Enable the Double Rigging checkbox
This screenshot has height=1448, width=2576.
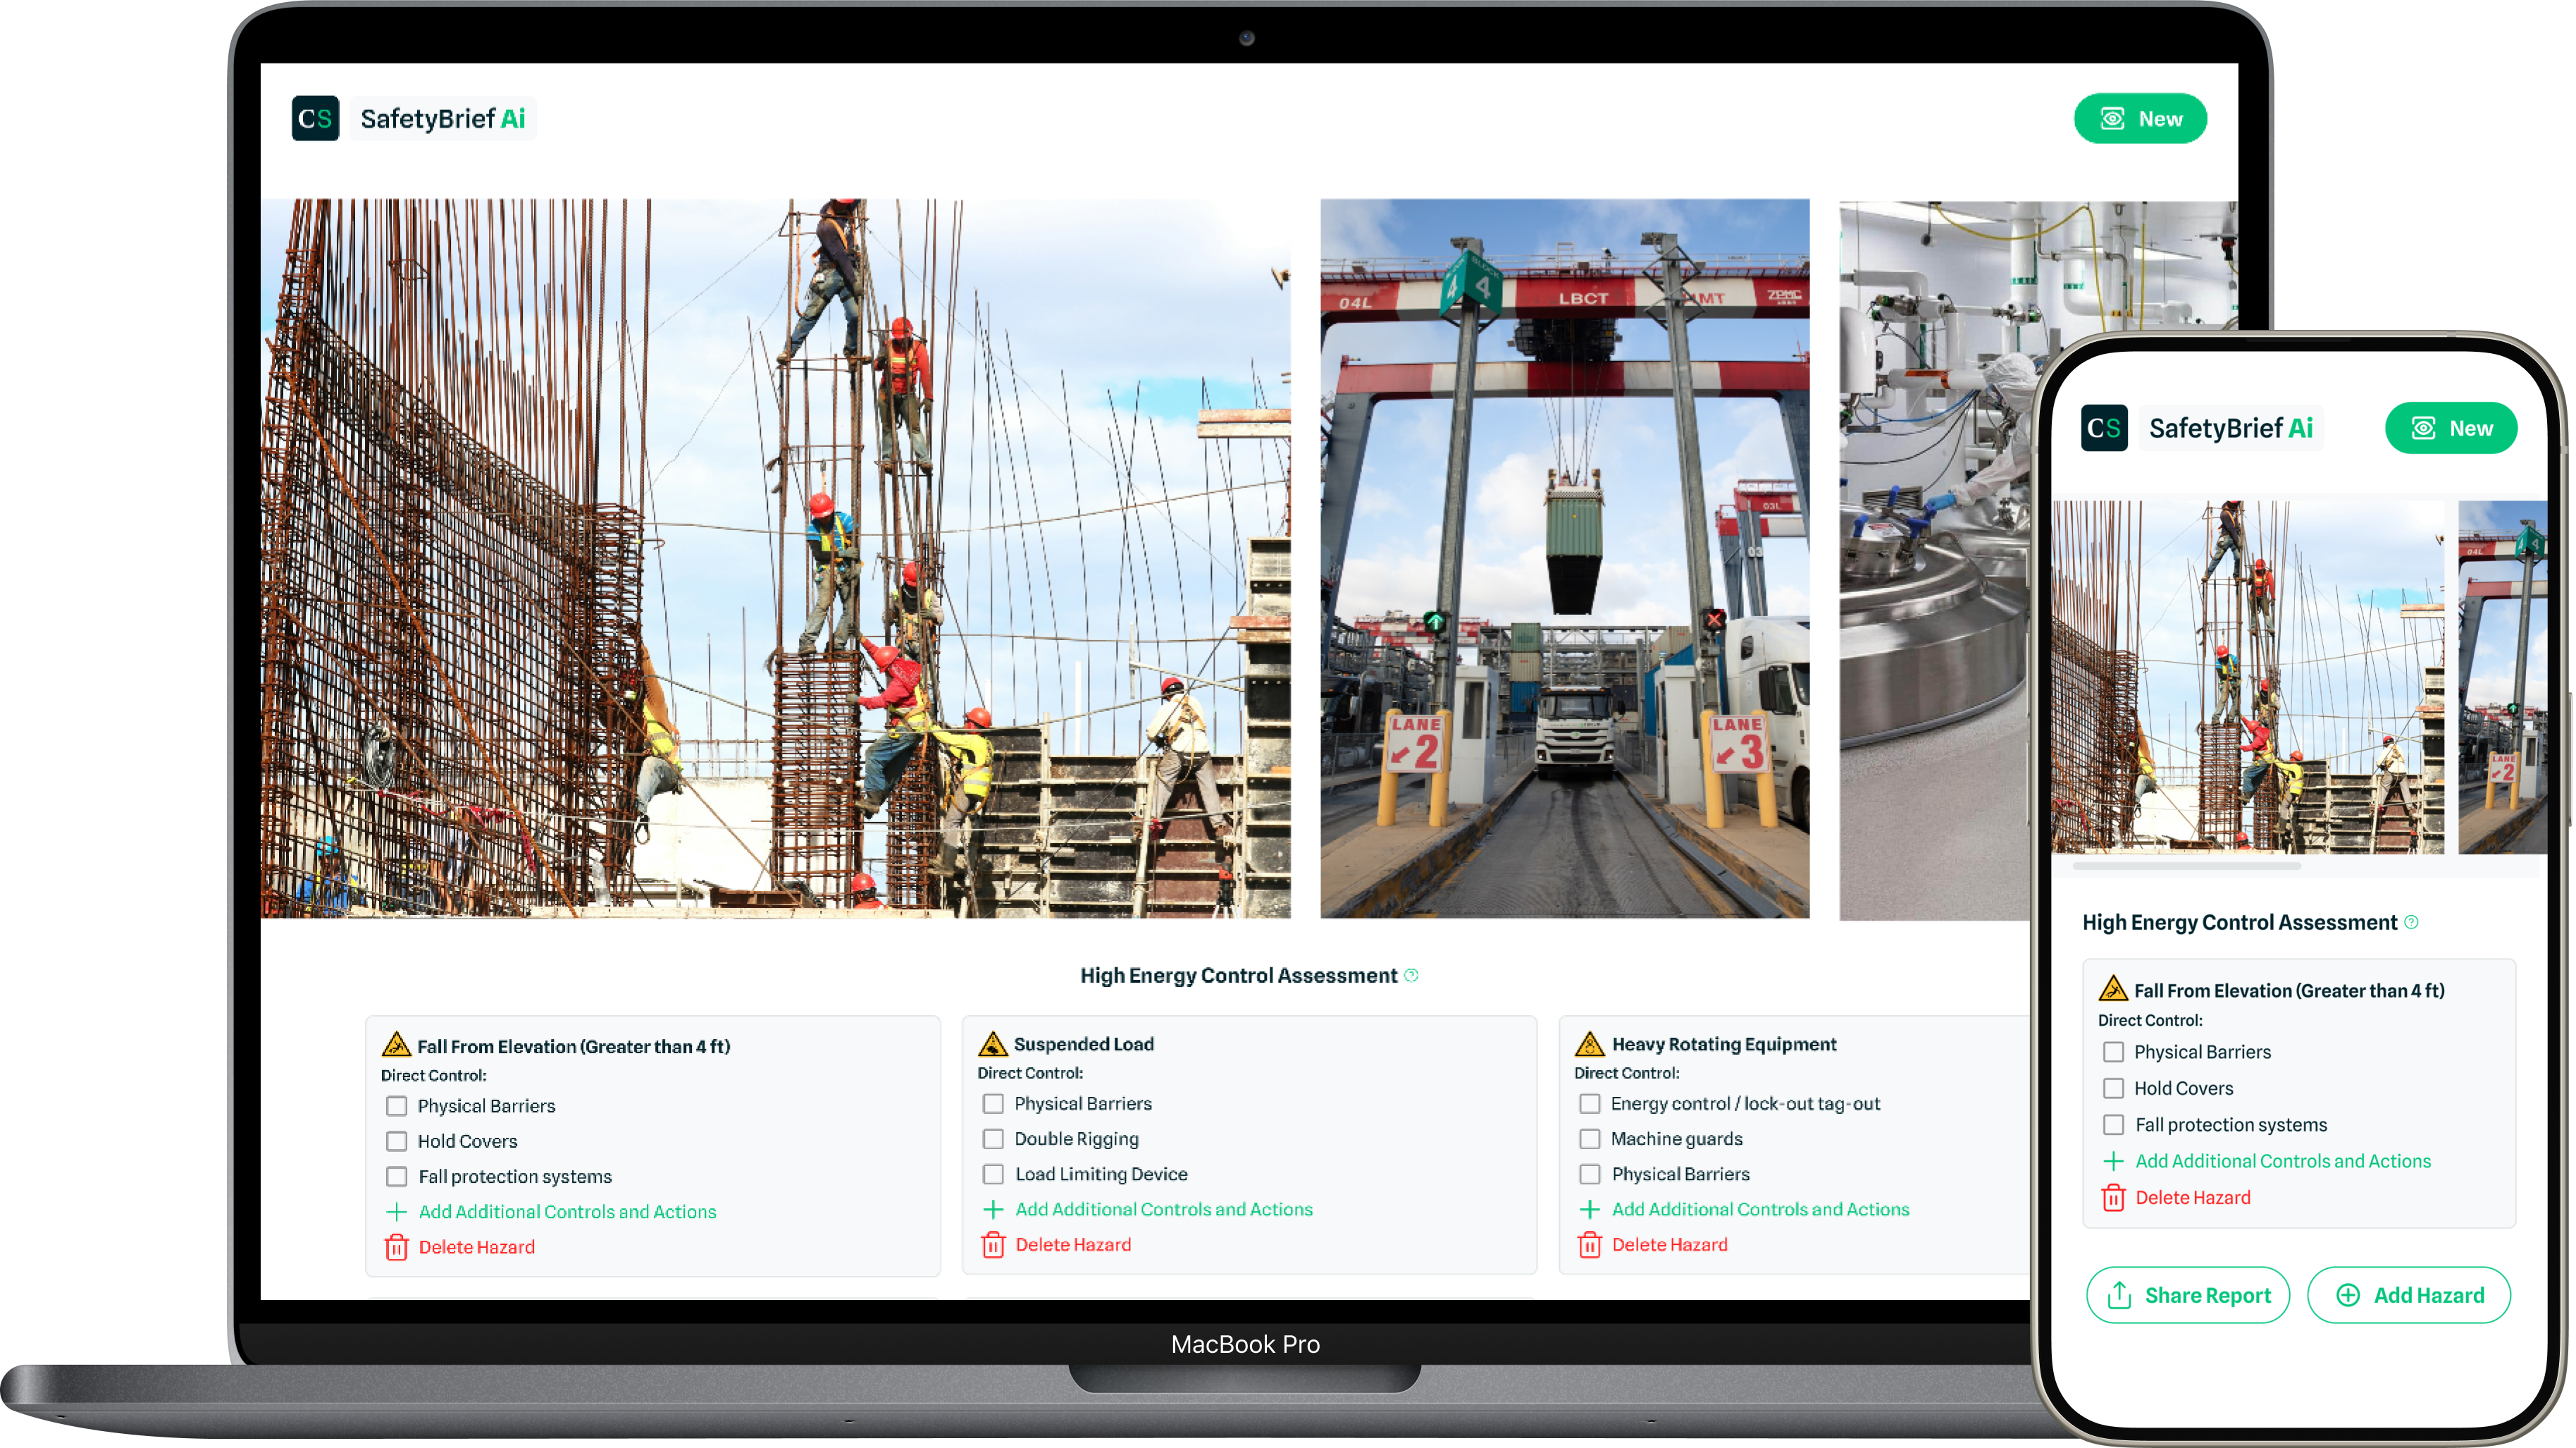(x=993, y=1139)
